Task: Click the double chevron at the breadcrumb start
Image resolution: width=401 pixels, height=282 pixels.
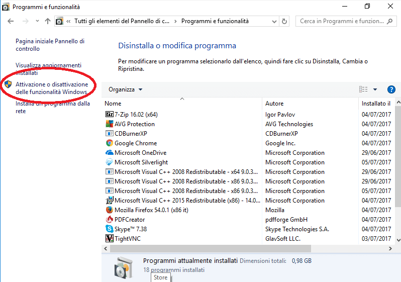Action: coord(68,21)
